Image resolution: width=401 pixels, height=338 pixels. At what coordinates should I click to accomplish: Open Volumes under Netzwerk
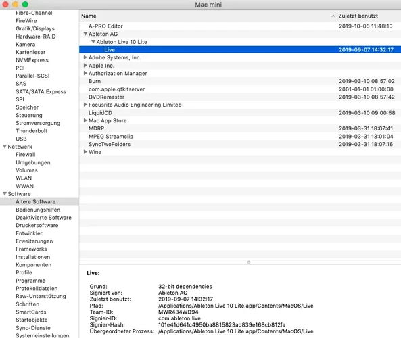[x=26, y=170]
